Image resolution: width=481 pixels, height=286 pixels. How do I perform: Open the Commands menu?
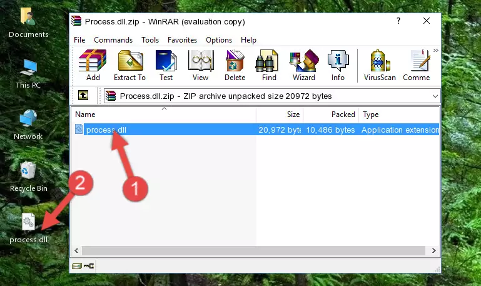click(113, 40)
